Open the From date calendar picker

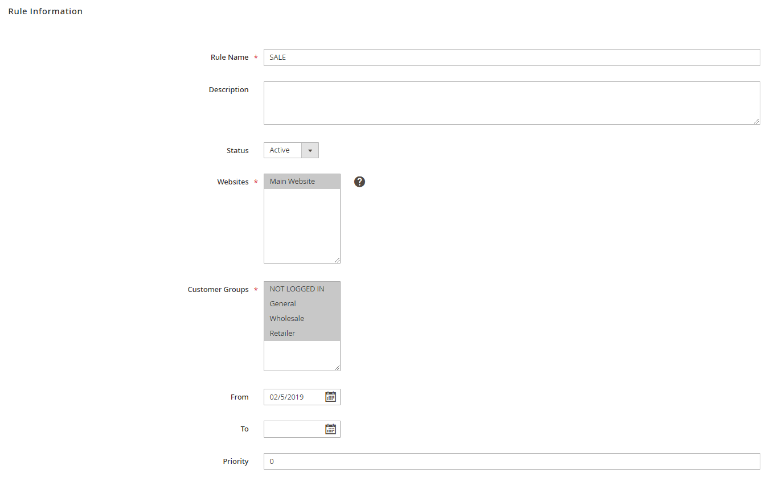[x=330, y=397]
